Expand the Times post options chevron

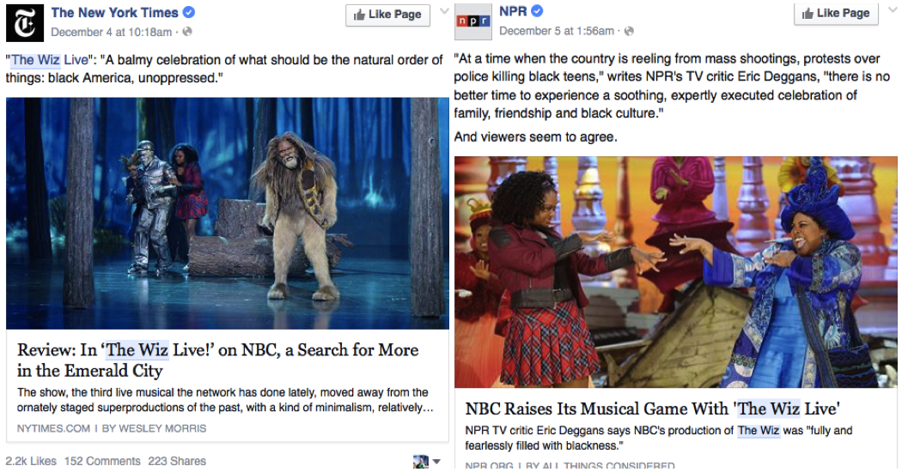pos(444,11)
